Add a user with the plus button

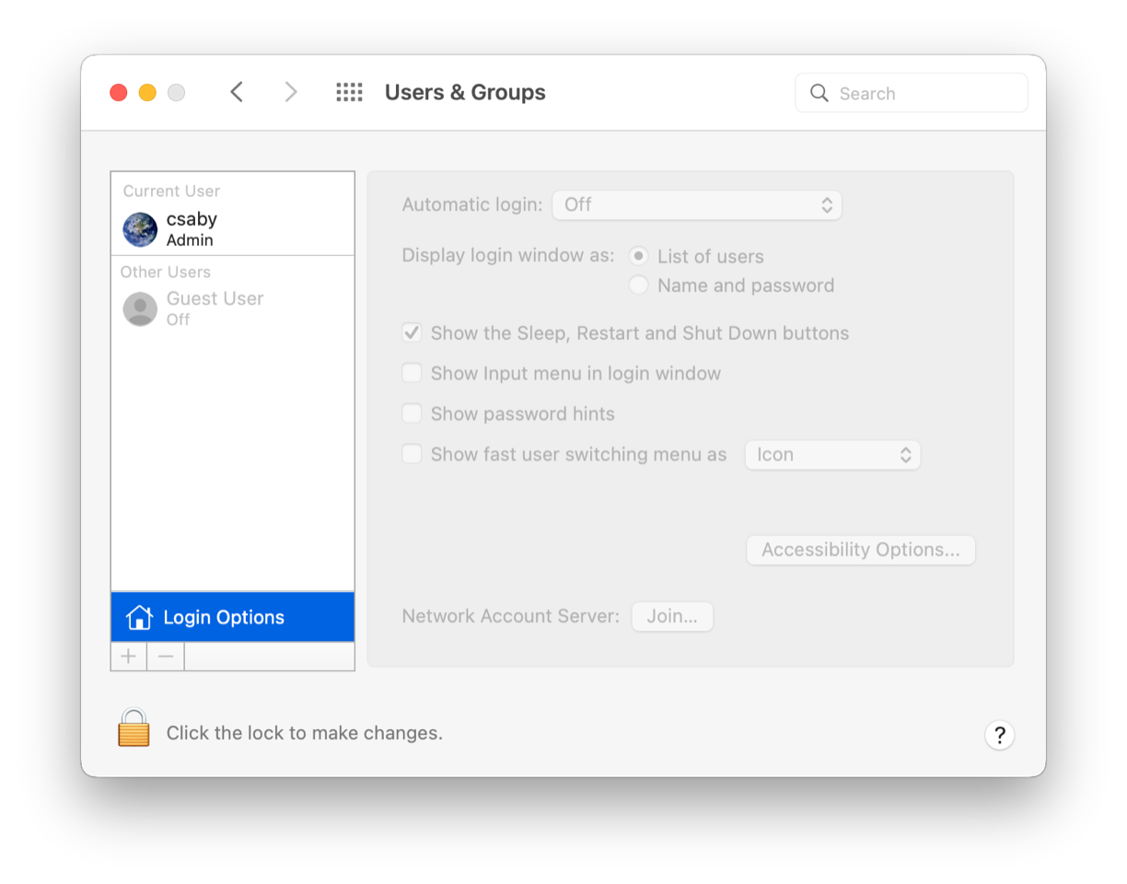point(129,657)
